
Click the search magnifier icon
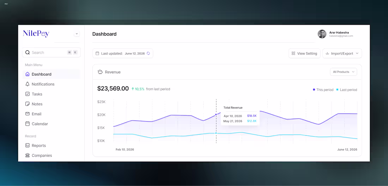click(x=28, y=52)
